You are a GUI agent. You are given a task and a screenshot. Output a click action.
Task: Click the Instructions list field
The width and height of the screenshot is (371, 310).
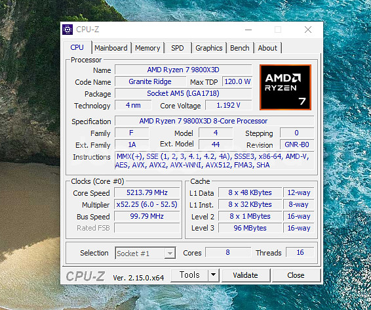(x=214, y=160)
